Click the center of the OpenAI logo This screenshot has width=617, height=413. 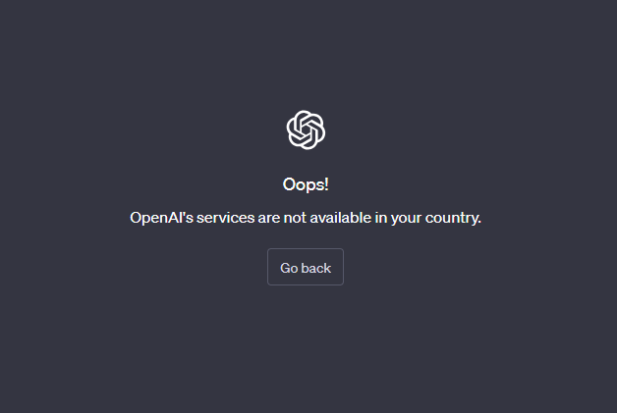[306, 129]
